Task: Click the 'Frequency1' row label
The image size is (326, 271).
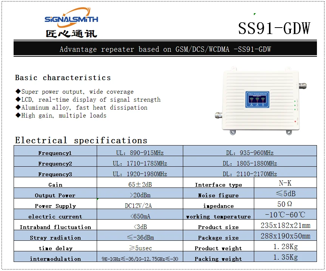Action: pyautogui.click(x=55, y=153)
